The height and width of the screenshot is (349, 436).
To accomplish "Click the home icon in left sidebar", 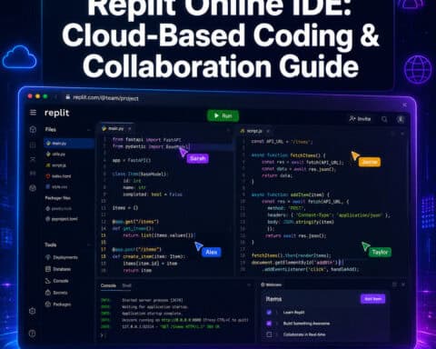I will (33, 130).
